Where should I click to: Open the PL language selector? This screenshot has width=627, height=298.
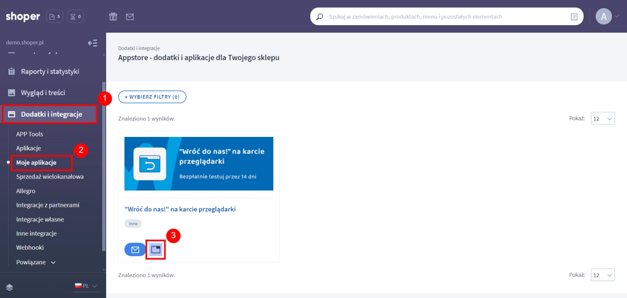86,286
